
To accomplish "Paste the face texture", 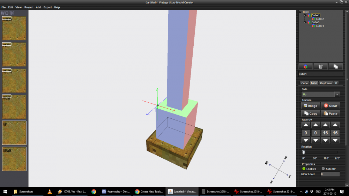I will (330, 113).
